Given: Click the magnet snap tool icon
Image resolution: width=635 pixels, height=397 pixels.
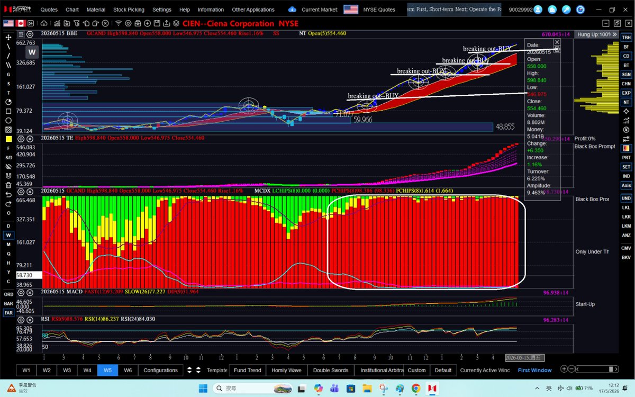Looking at the screenshot, I should tap(8, 176).
